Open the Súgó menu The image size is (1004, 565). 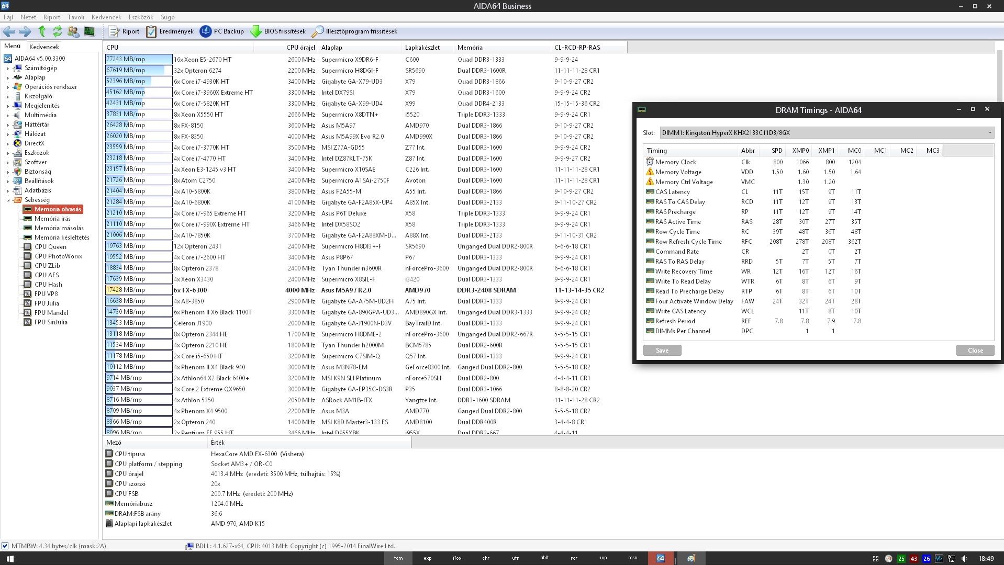168,17
